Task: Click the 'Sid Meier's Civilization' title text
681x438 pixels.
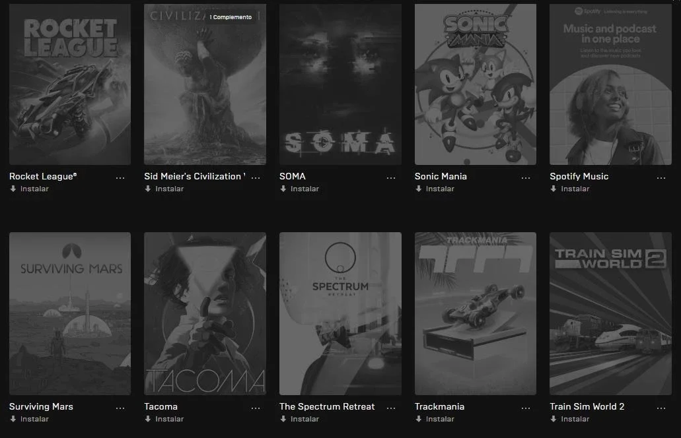Action: 195,176
